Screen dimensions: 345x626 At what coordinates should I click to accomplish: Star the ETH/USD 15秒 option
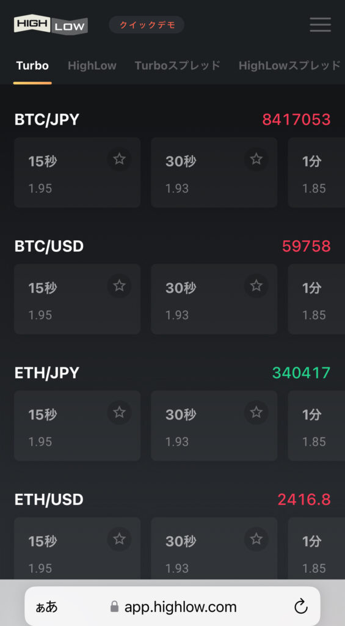[x=119, y=539]
